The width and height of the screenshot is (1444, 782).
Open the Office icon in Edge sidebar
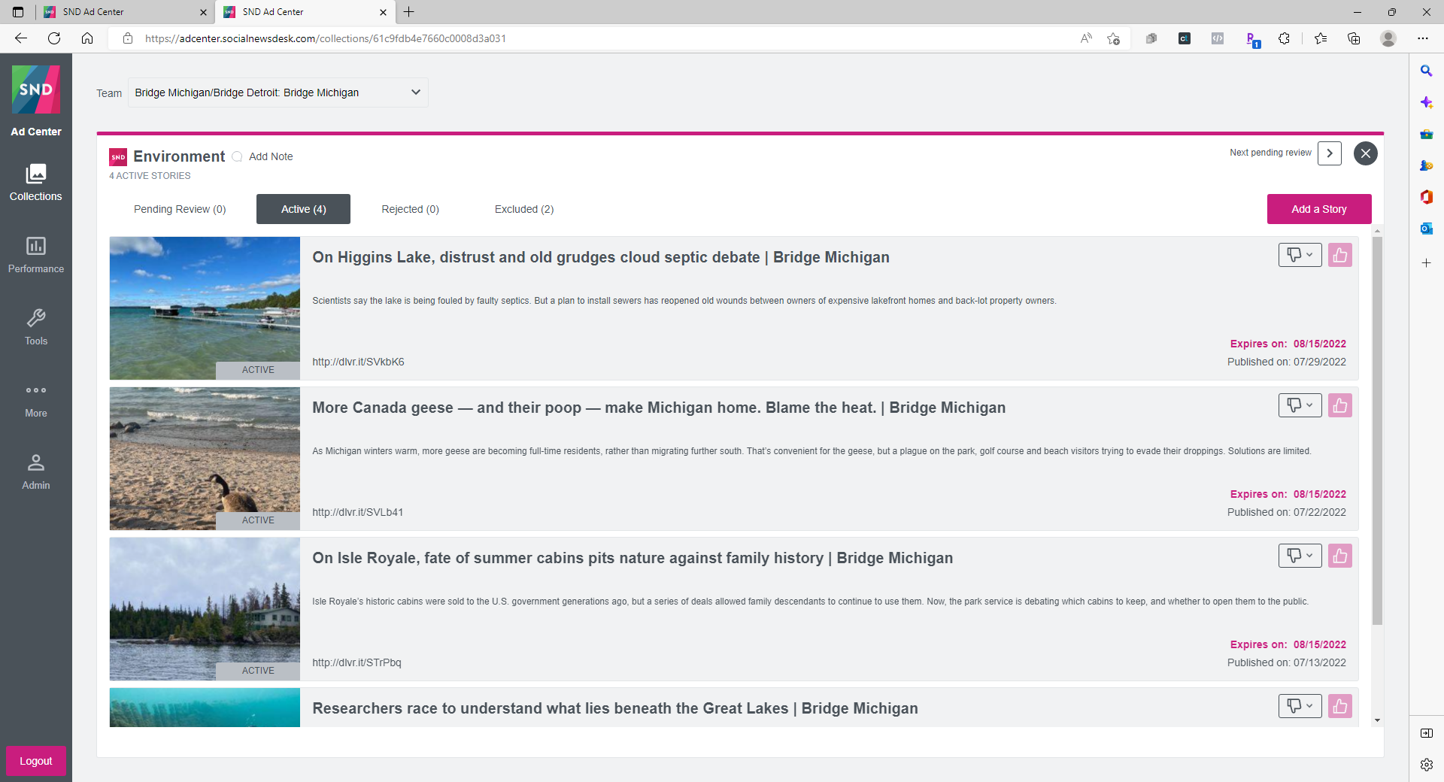1426,197
